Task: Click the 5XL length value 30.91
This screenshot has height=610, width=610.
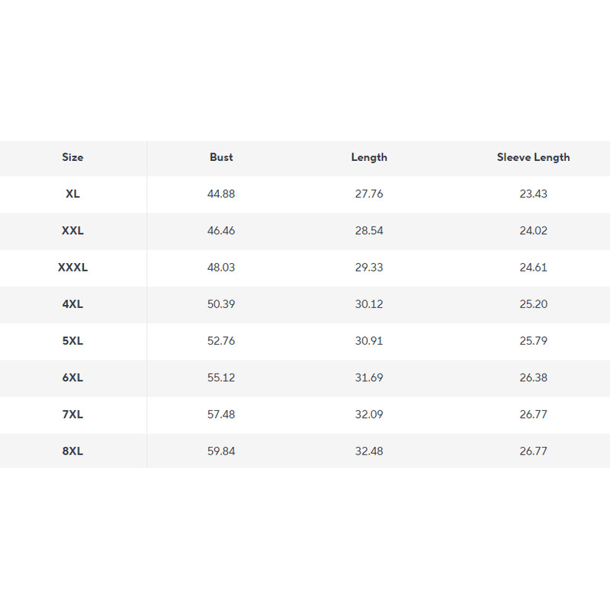Action: click(x=369, y=341)
